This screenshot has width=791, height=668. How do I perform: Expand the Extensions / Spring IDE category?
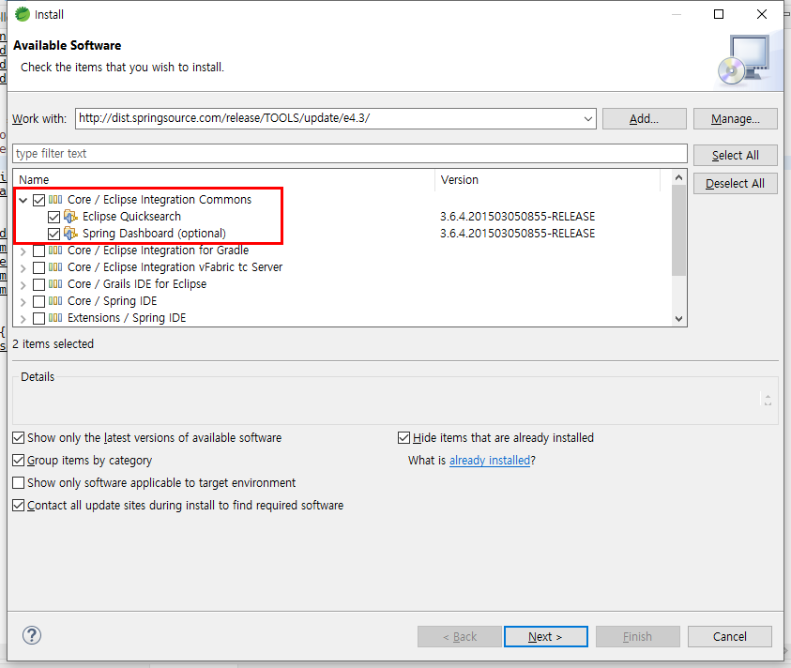click(x=23, y=319)
